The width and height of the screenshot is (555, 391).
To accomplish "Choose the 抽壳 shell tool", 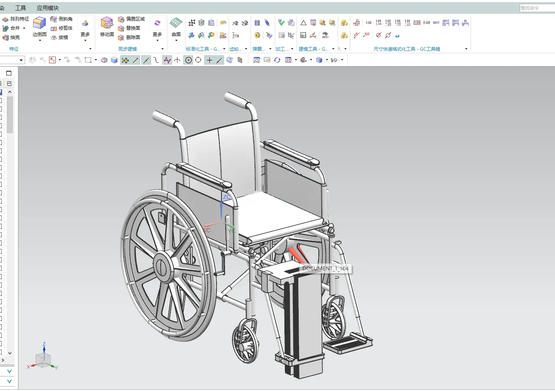I will [x=11, y=37].
